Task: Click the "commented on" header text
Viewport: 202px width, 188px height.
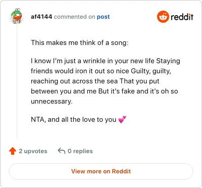Action: (74, 17)
